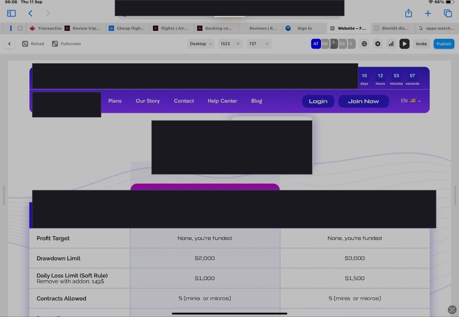Click the Daily Loss Limit (Soft Rule) label
This screenshot has width=459, height=317.
pyautogui.click(x=72, y=275)
